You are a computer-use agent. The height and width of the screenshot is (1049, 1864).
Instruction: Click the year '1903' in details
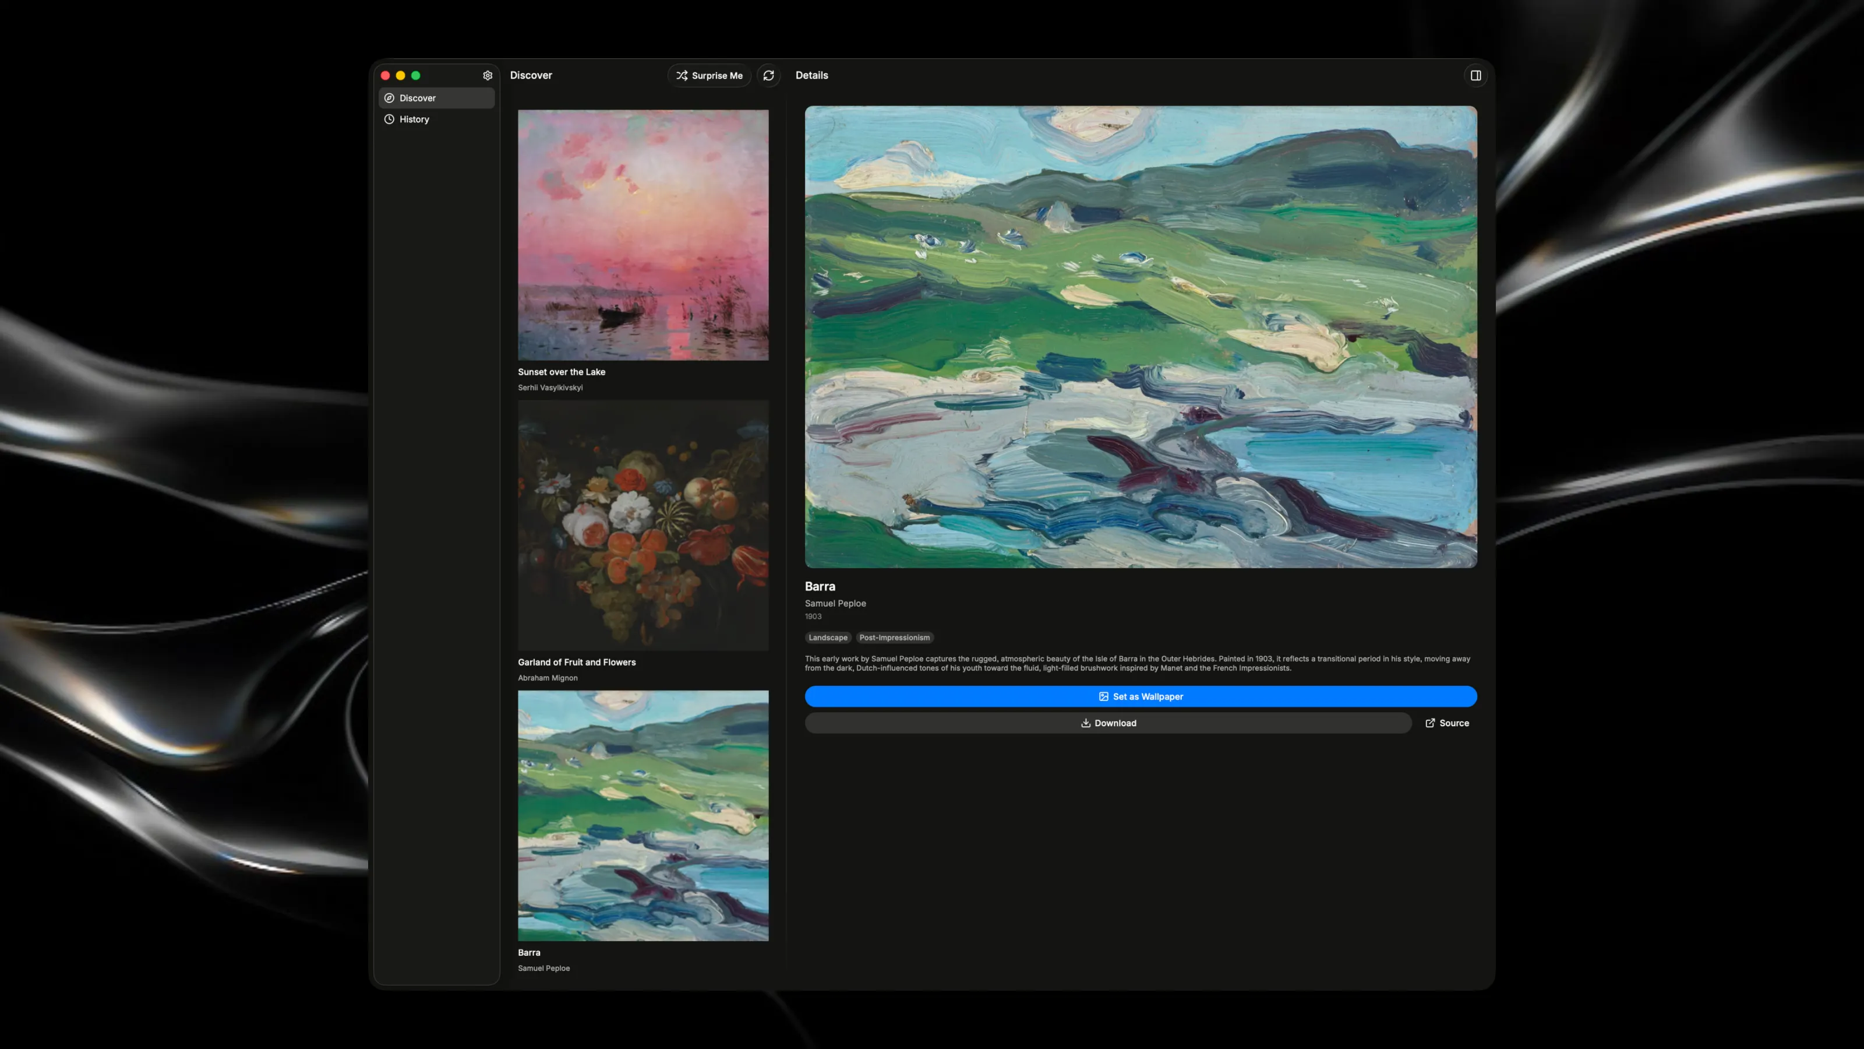(813, 617)
